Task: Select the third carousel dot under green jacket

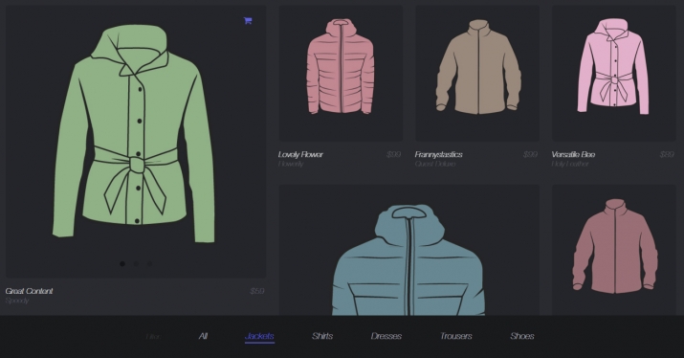Action: tap(149, 263)
